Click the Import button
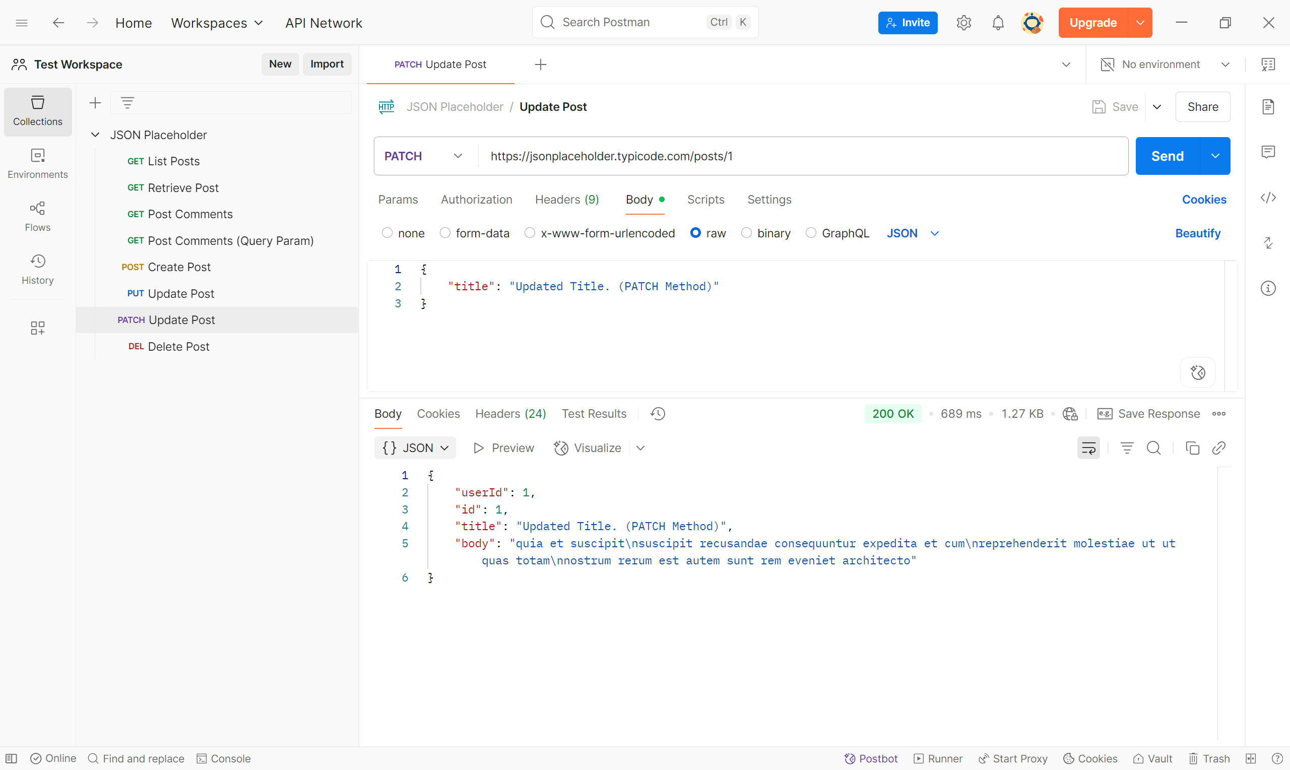Screen dimensions: 1290x770 tap(327, 64)
